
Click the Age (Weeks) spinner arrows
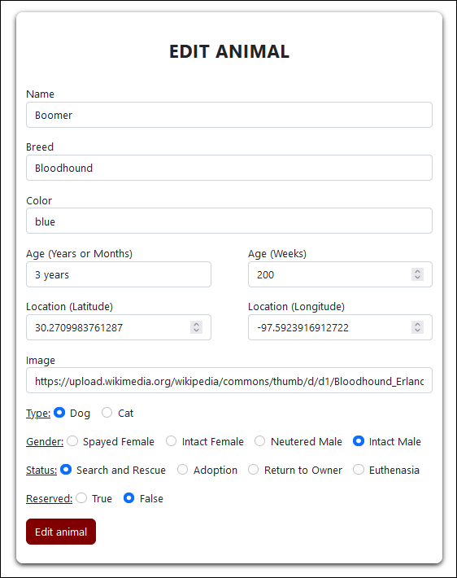pyautogui.click(x=418, y=274)
